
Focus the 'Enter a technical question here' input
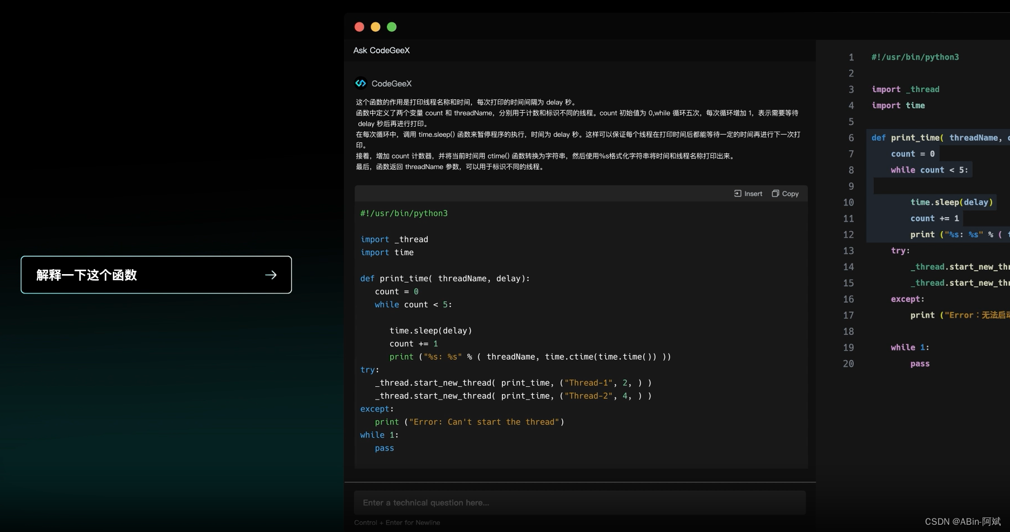point(580,502)
